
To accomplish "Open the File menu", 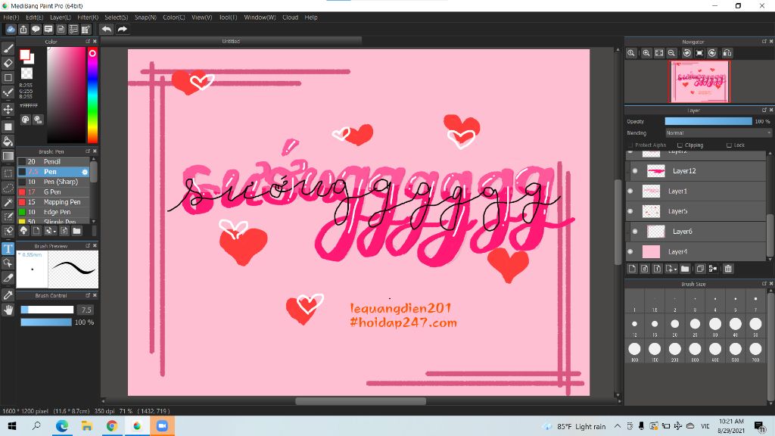I will 11,17.
